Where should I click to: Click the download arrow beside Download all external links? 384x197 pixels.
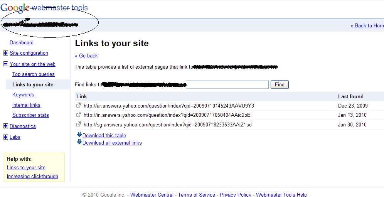pos(79,142)
